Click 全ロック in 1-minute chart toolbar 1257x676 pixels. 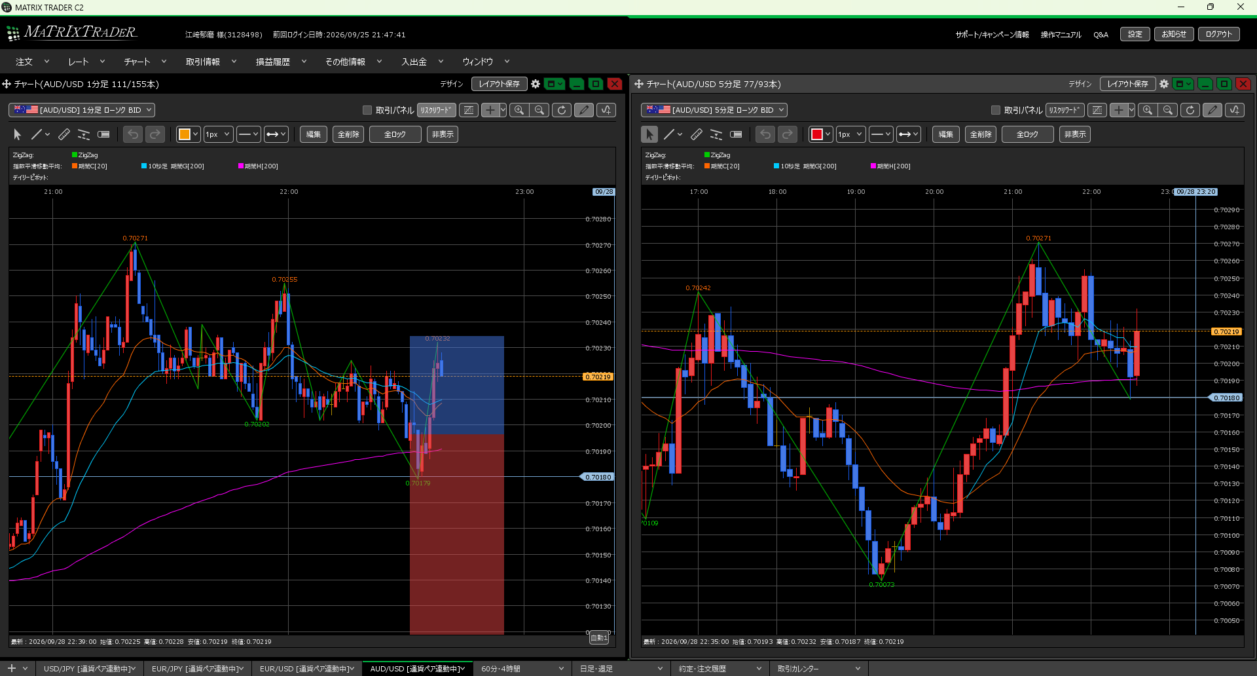click(x=395, y=134)
